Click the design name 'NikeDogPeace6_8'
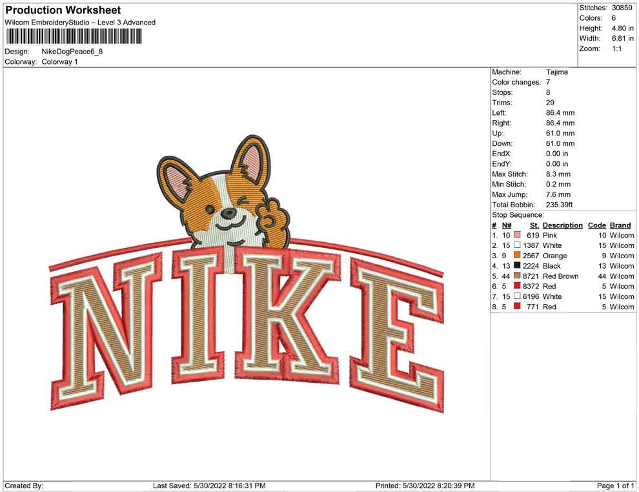Screen dimensions: 639x492 point(72,52)
